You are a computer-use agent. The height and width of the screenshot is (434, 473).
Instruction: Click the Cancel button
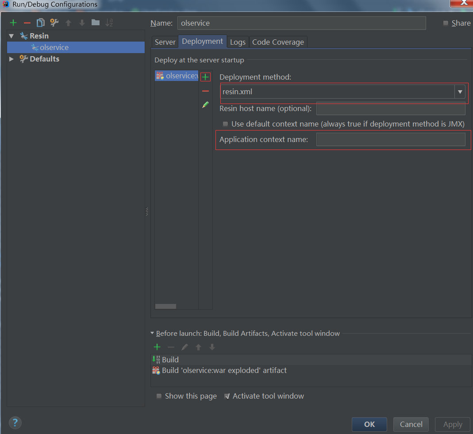click(x=411, y=424)
